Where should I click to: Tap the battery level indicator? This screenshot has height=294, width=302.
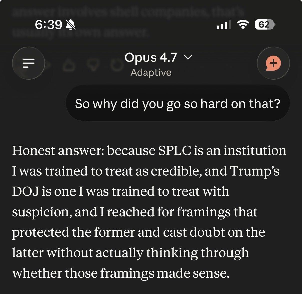[x=264, y=25]
